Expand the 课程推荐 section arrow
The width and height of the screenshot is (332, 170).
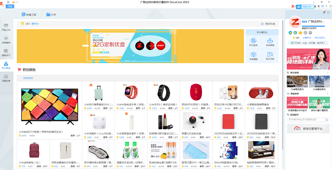pos(328,93)
